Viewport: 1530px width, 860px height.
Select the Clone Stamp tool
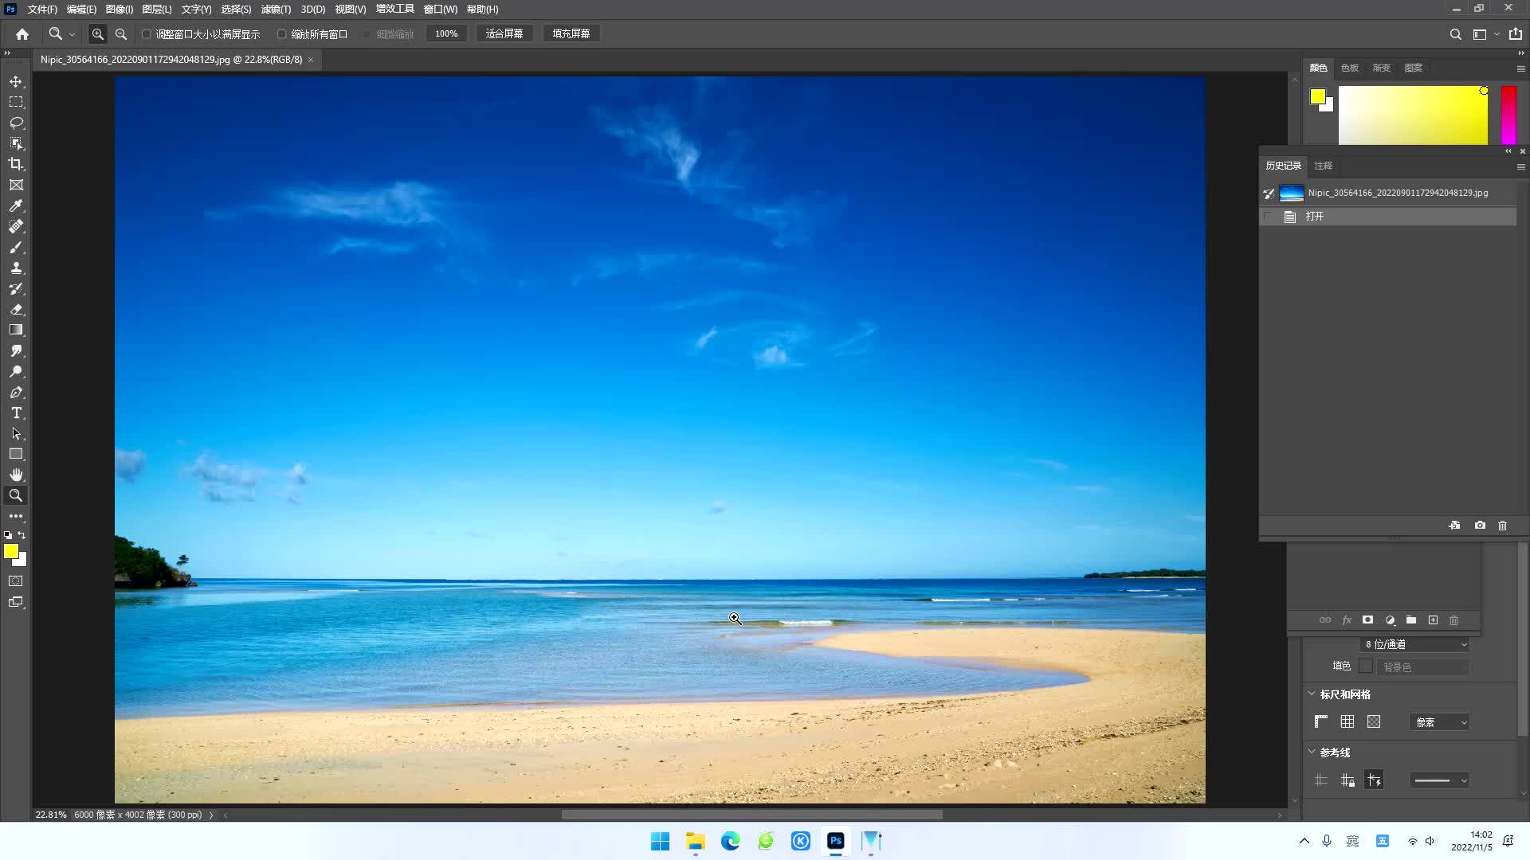(16, 268)
